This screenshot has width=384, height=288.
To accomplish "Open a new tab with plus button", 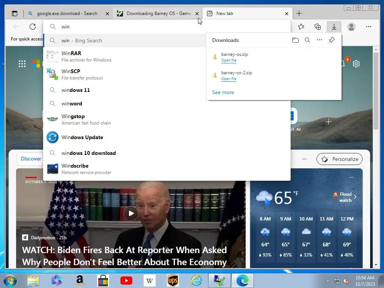I will point(299,13).
